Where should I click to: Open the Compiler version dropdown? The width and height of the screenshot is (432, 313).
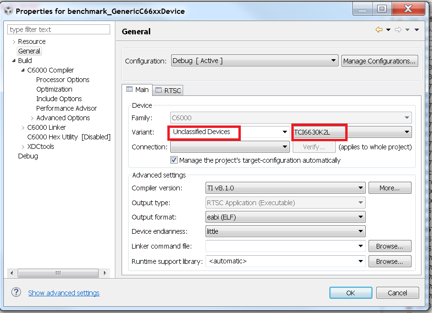[286, 188]
